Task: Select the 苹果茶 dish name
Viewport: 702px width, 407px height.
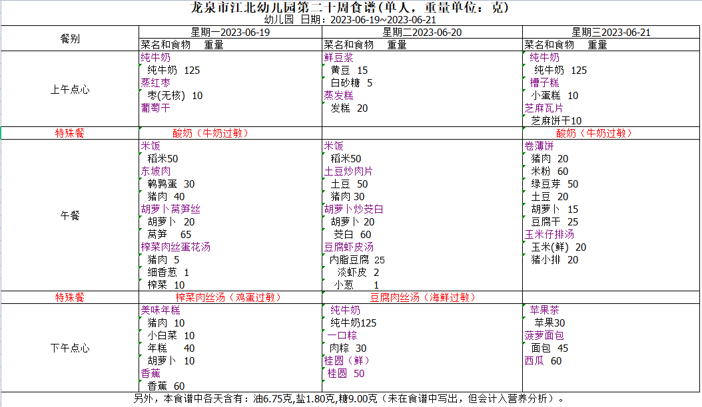Action: click(x=544, y=310)
